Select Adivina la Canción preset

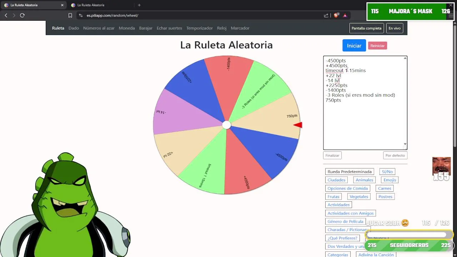pos(376,255)
